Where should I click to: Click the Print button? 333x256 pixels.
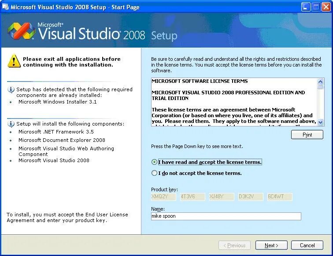click(307, 135)
